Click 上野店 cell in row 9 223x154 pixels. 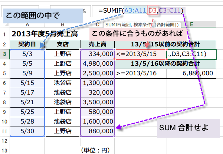pyautogui.click(x=63, y=112)
